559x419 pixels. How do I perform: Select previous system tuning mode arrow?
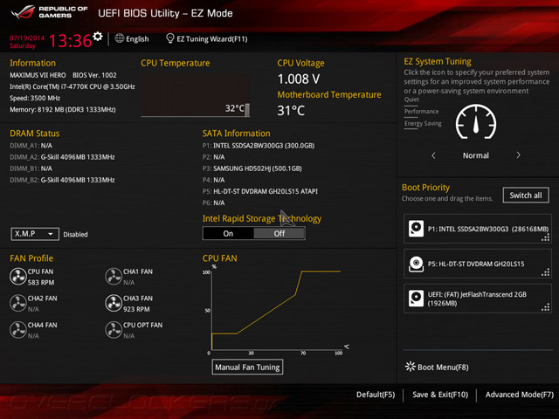click(x=433, y=155)
